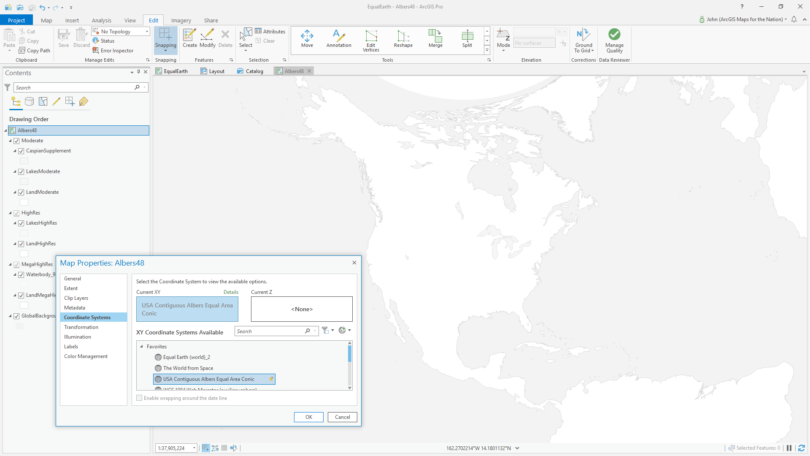Open the EqualEarth map view tab
The width and height of the screenshot is (810, 456).
pos(172,71)
